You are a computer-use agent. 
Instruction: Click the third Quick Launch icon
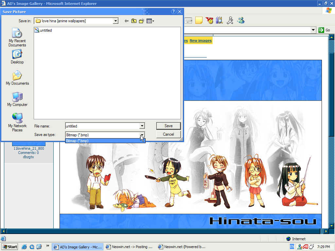tap(39, 247)
